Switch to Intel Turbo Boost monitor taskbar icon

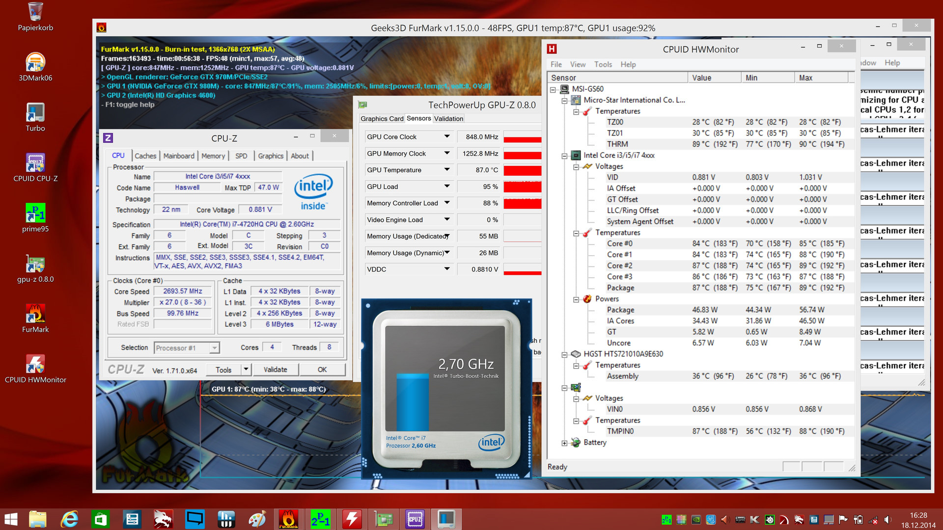click(446, 519)
